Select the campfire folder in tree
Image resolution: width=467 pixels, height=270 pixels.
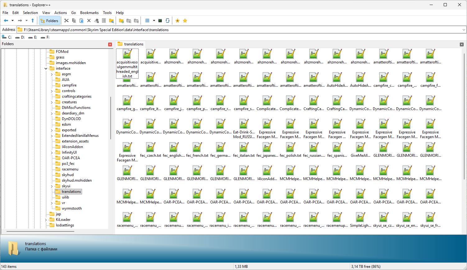(x=69, y=85)
